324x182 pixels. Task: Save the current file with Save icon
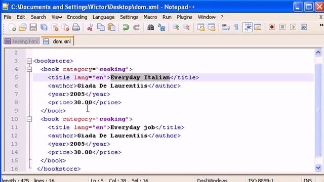pos(33,27)
